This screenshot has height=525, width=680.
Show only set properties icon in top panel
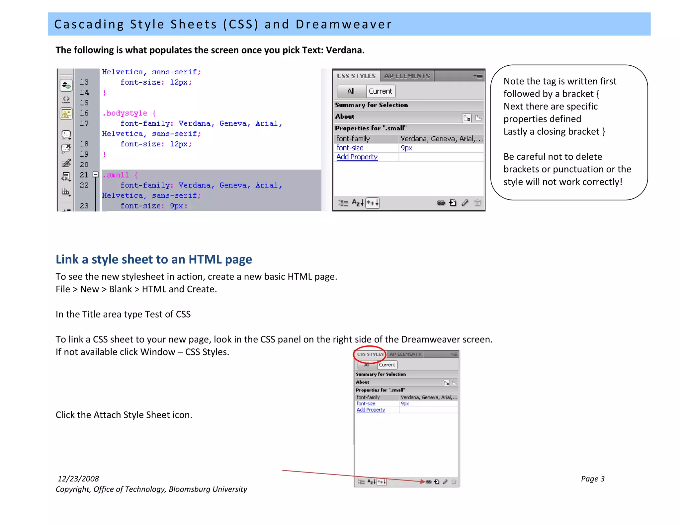click(x=372, y=203)
